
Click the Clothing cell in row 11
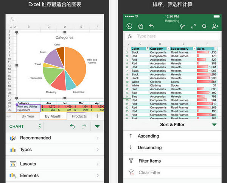click(160, 85)
